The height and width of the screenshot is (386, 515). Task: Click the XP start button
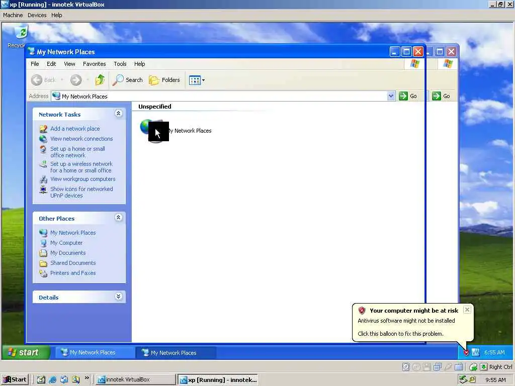click(26, 352)
